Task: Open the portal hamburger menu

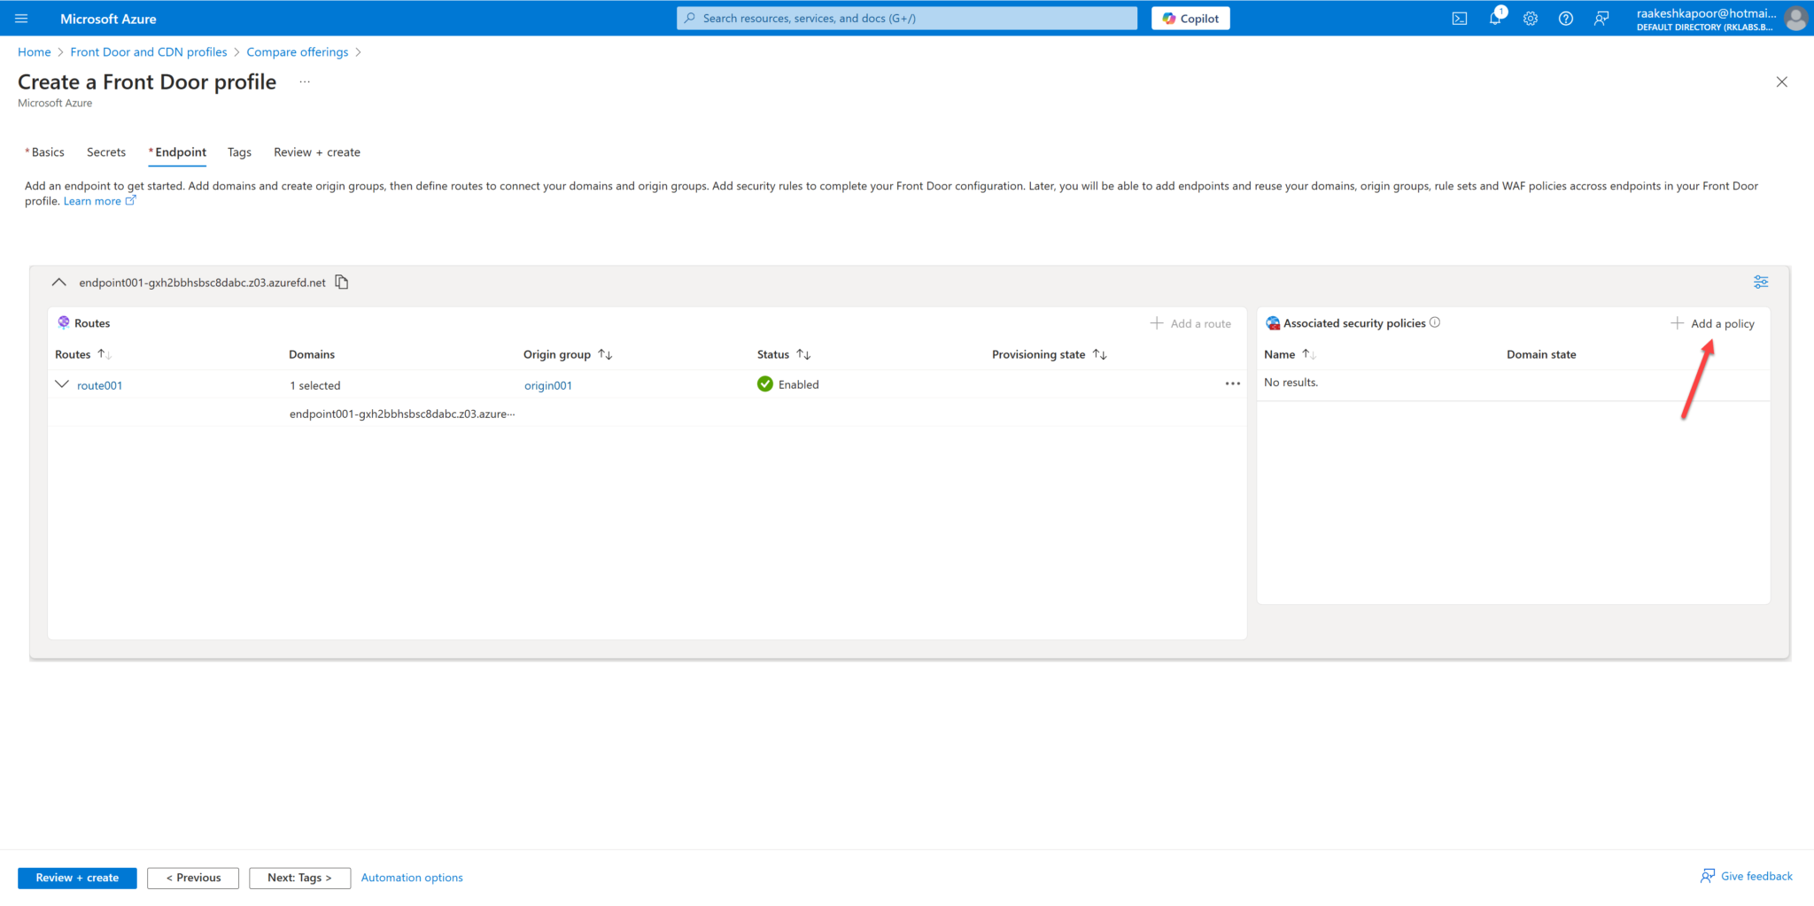Action: (22, 18)
